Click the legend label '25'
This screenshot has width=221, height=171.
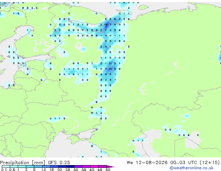click(x=68, y=170)
